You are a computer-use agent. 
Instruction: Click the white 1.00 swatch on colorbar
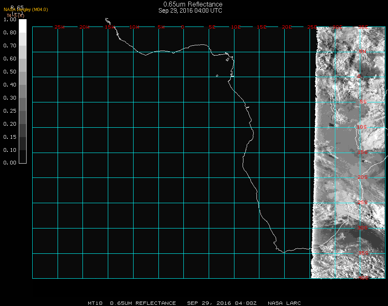23,25
